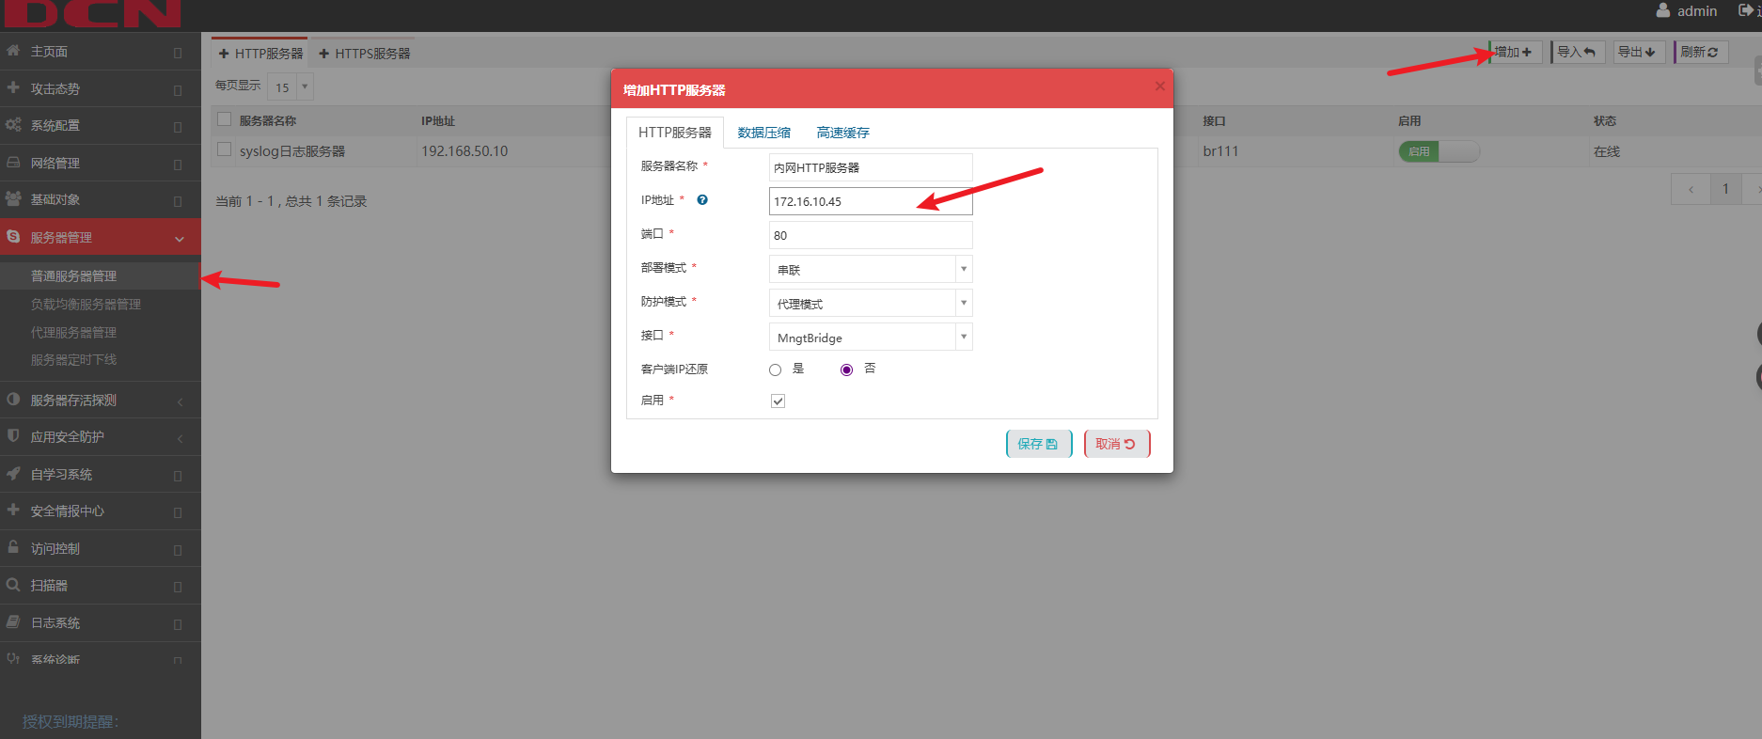This screenshot has height=739, width=1762.
Task: Click the 在线 status cell
Action: [1607, 150]
